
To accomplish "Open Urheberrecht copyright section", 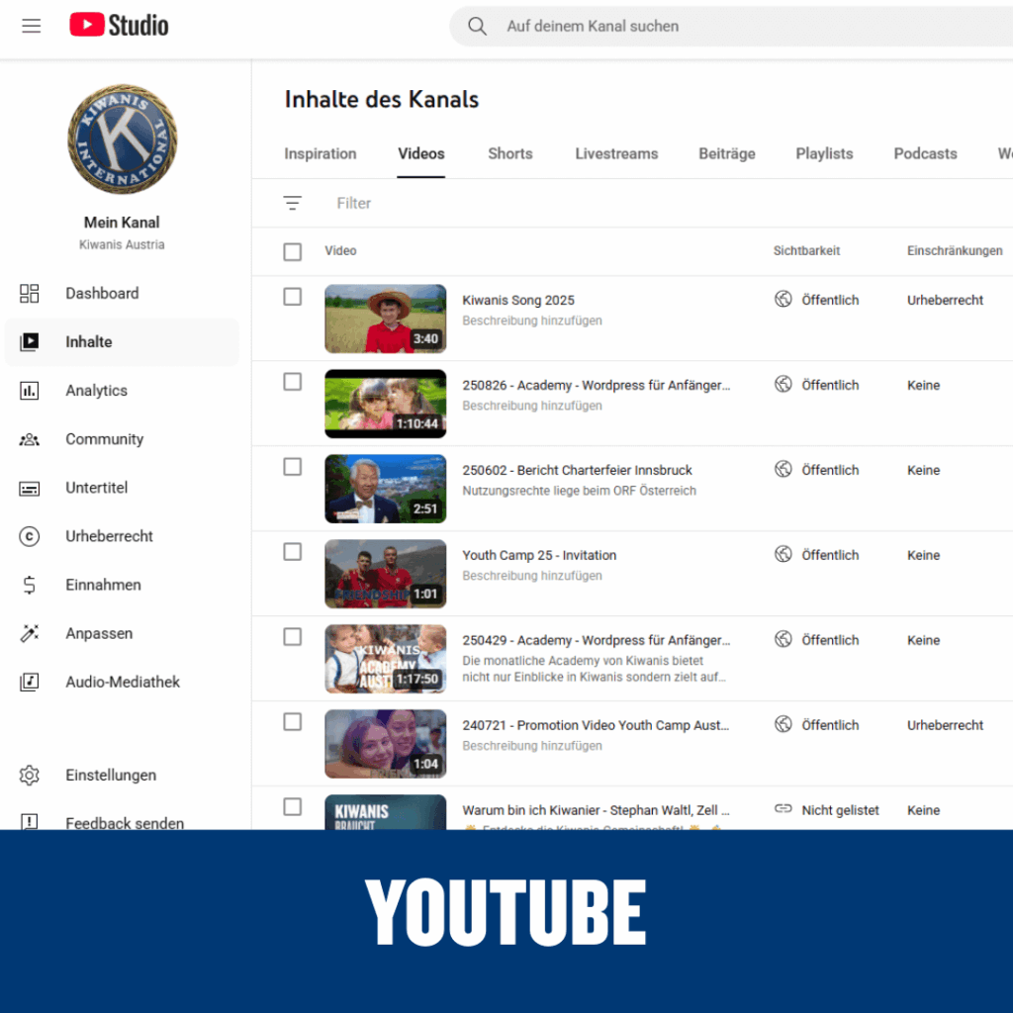I will (x=109, y=536).
